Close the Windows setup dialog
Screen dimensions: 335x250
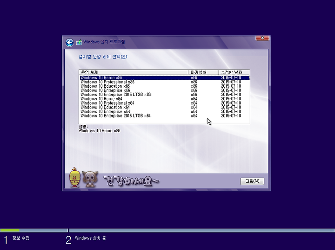(x=262, y=38)
